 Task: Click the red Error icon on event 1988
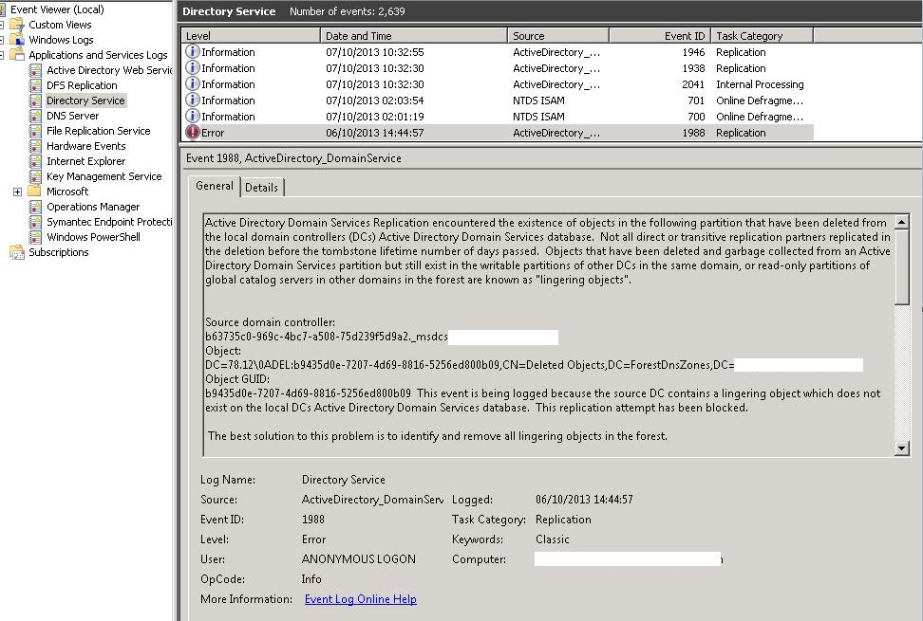click(193, 133)
